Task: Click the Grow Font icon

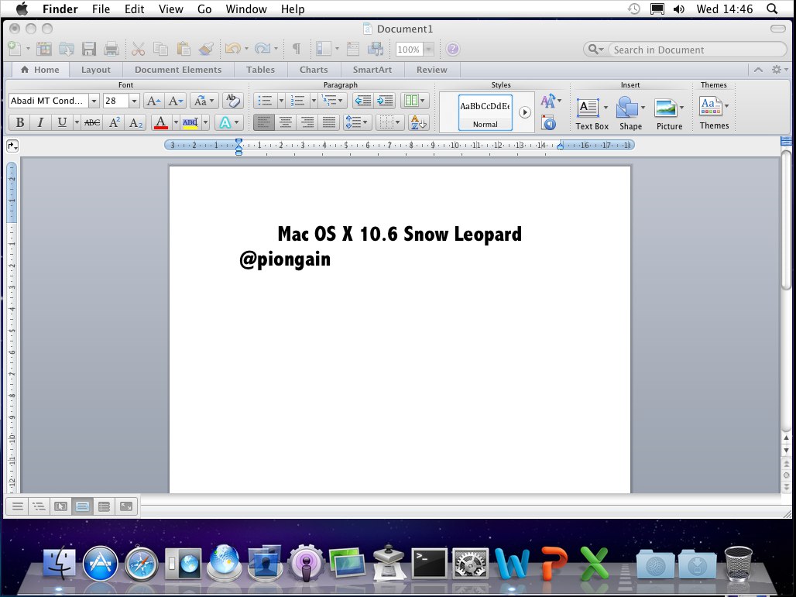Action: 153,101
